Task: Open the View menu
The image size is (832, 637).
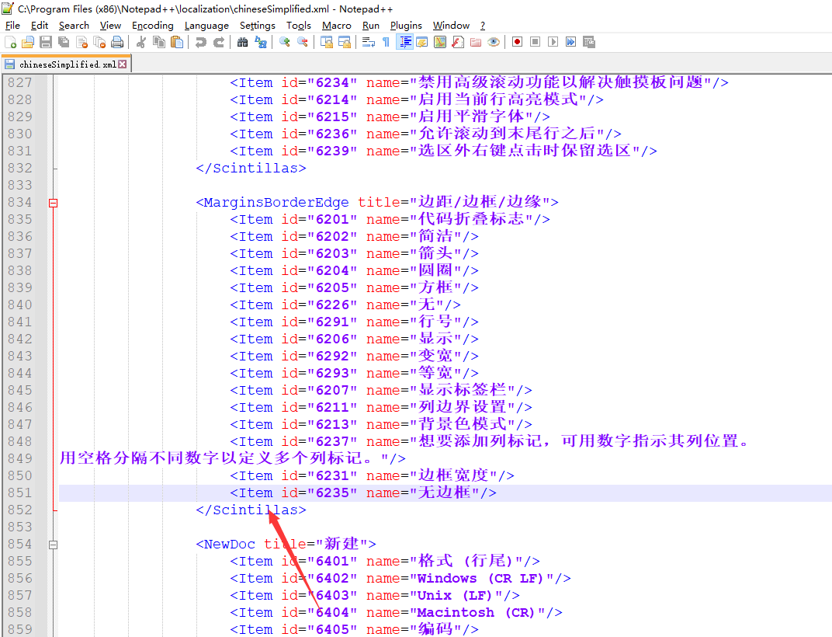Action: coord(110,26)
